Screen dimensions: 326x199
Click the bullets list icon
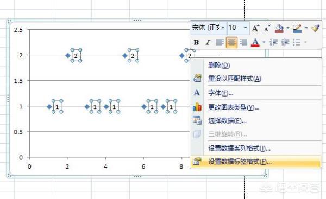(297, 42)
